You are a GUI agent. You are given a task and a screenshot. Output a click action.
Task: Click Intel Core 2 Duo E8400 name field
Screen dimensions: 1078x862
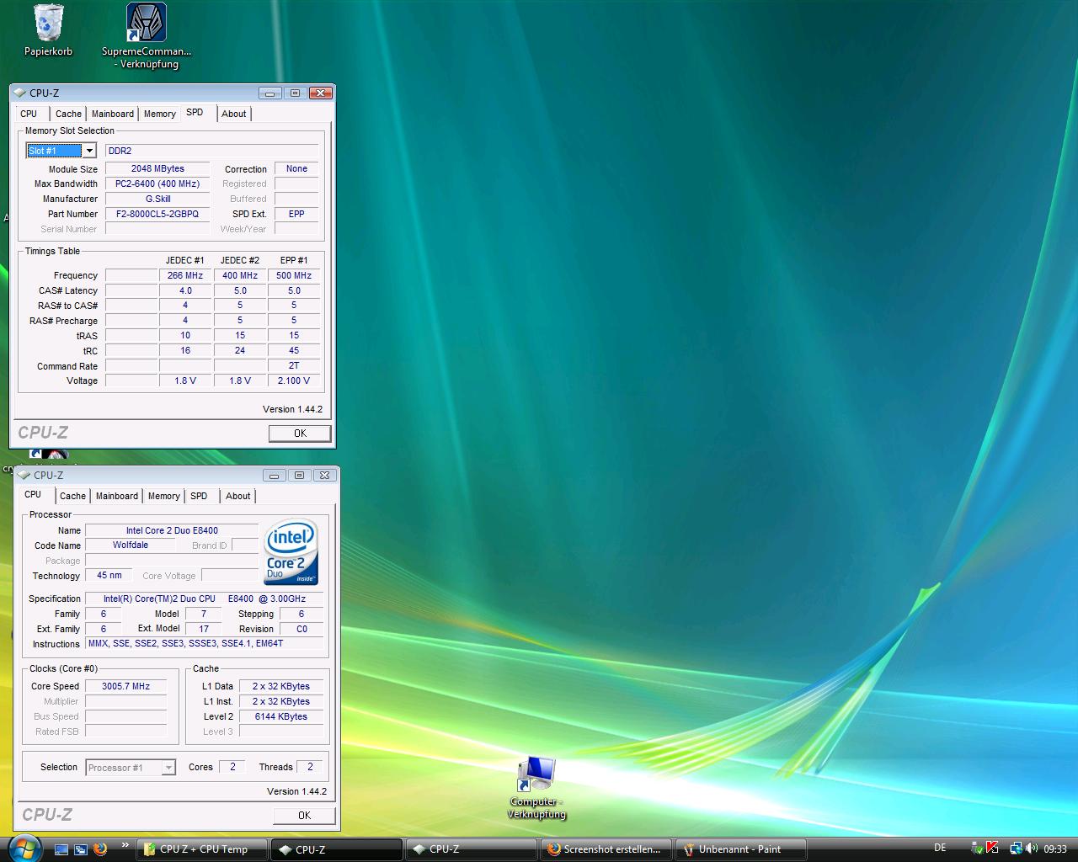(172, 530)
